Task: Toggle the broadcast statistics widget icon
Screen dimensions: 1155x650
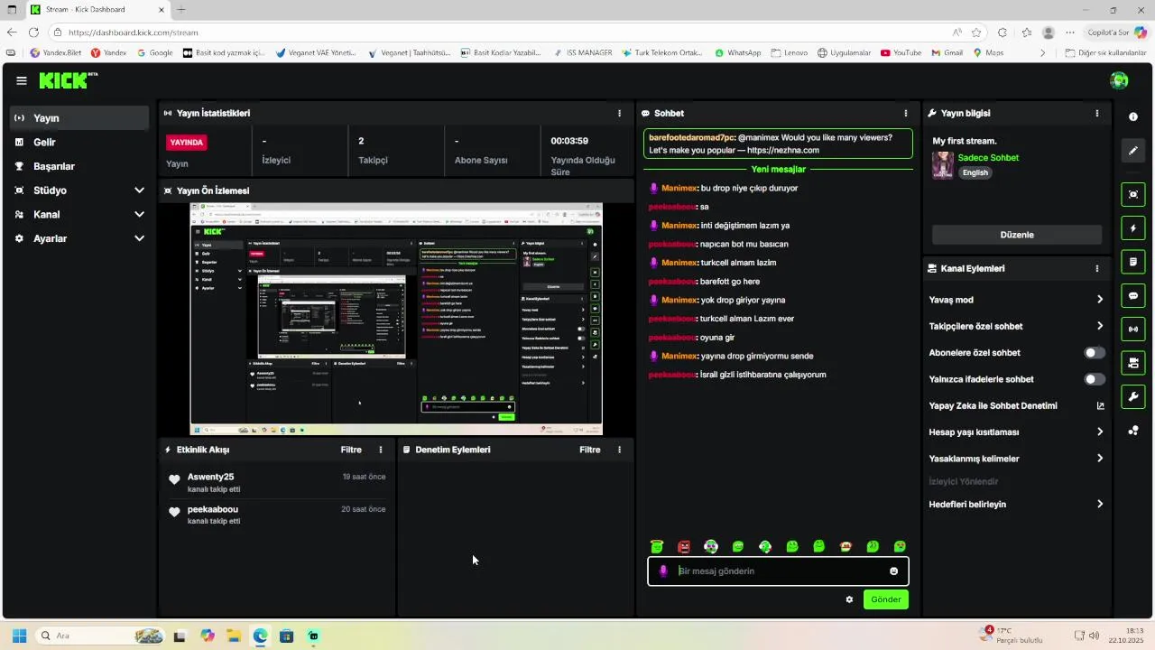Action: tap(1133, 330)
